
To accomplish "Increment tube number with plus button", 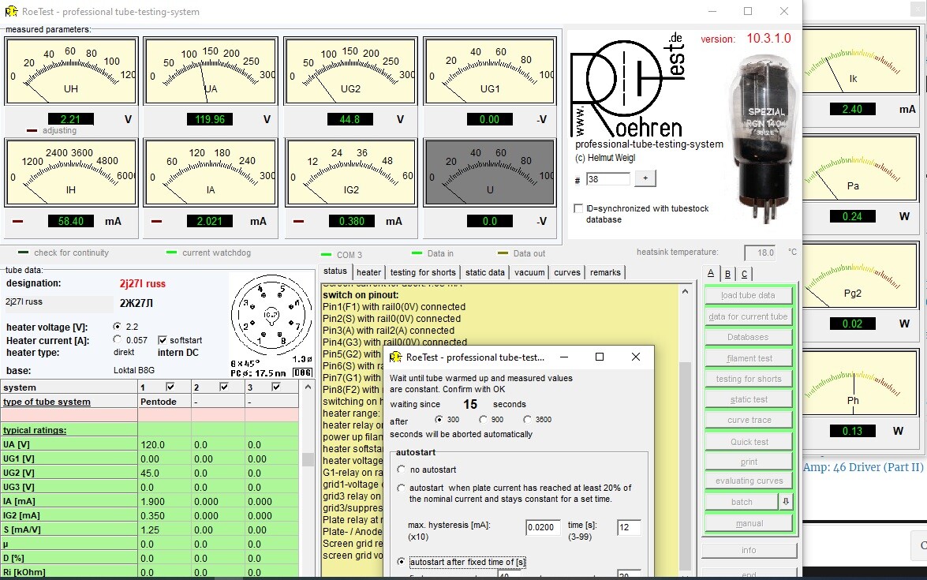I will [x=645, y=179].
